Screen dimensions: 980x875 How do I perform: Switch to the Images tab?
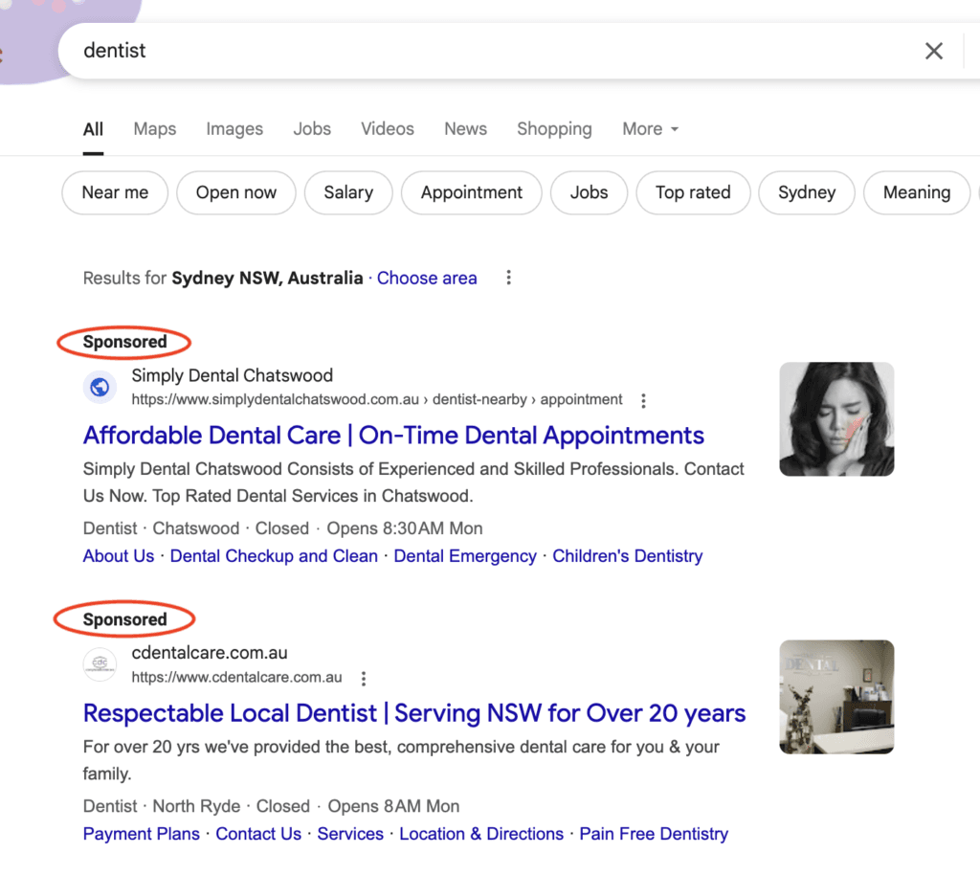(234, 128)
